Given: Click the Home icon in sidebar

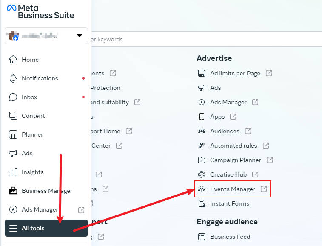Looking at the screenshot, I should 13,60.
